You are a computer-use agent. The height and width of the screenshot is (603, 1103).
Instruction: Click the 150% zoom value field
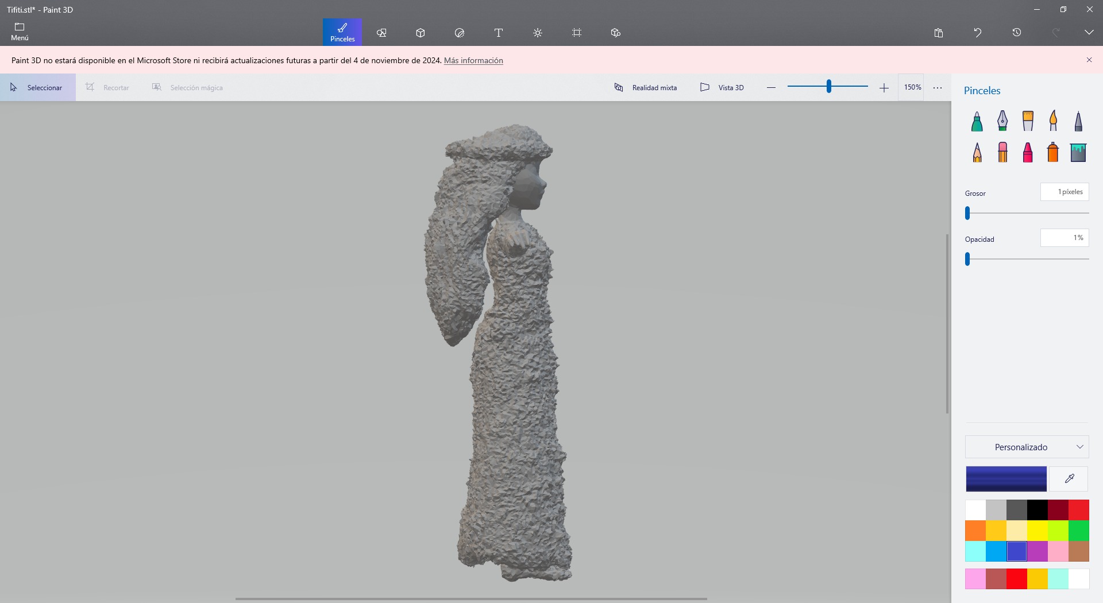coord(912,87)
